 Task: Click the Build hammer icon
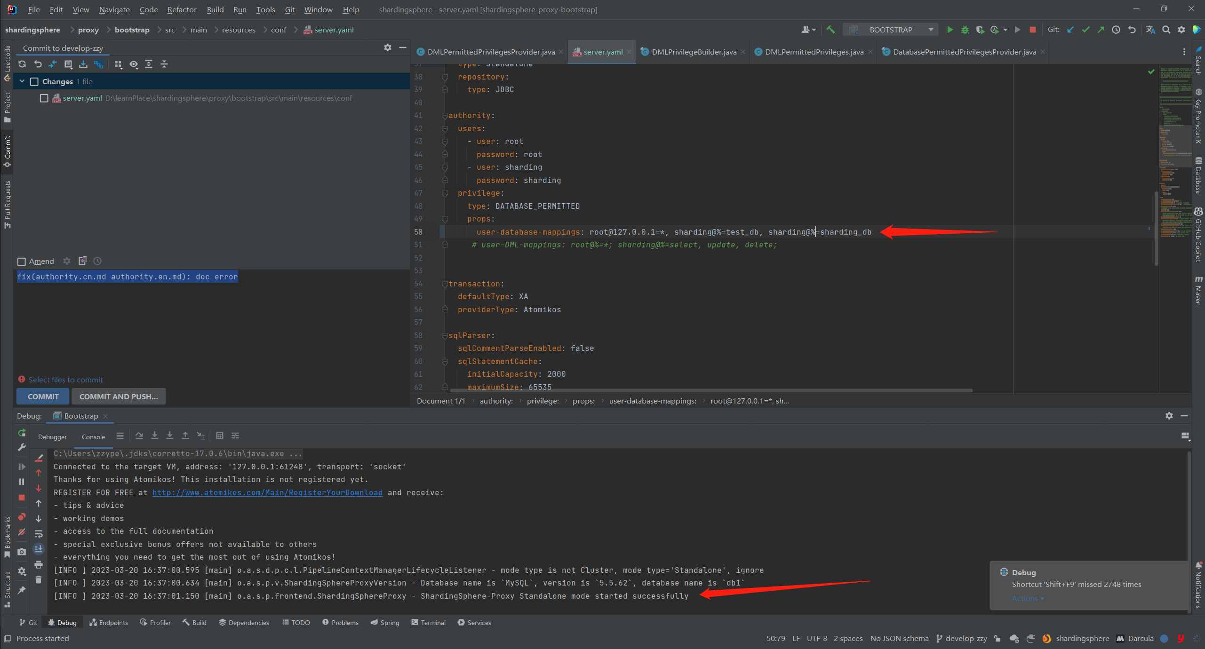(830, 30)
